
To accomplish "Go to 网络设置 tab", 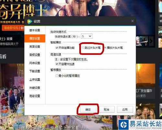I will click(x=35, y=63).
